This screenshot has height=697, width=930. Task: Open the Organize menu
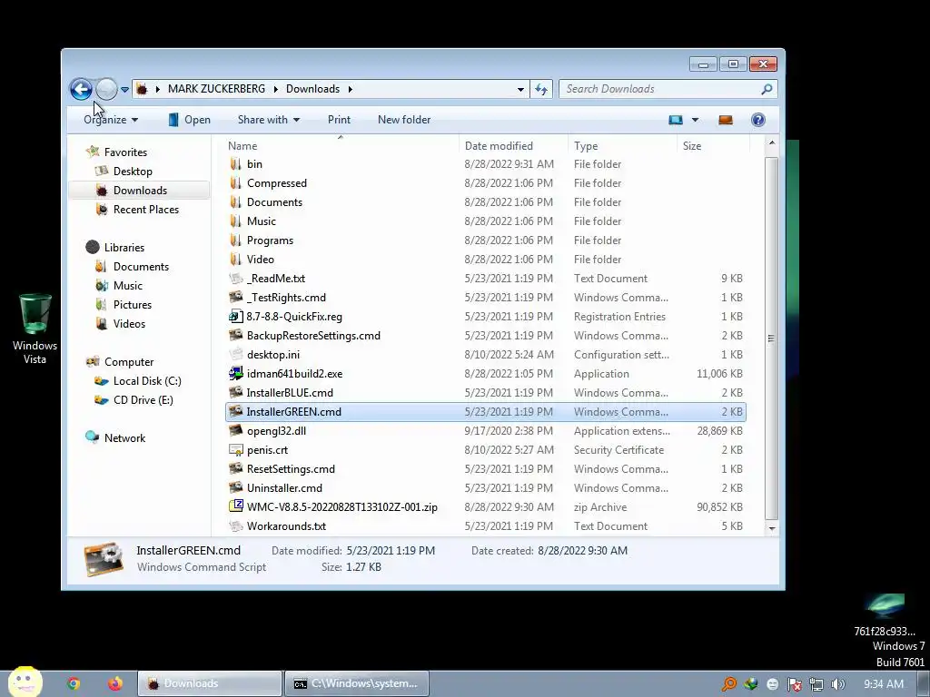click(111, 120)
